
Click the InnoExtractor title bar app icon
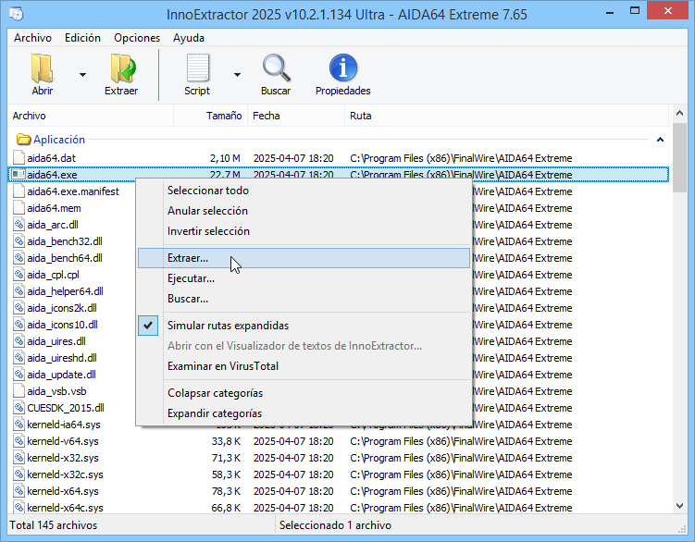pos(17,14)
